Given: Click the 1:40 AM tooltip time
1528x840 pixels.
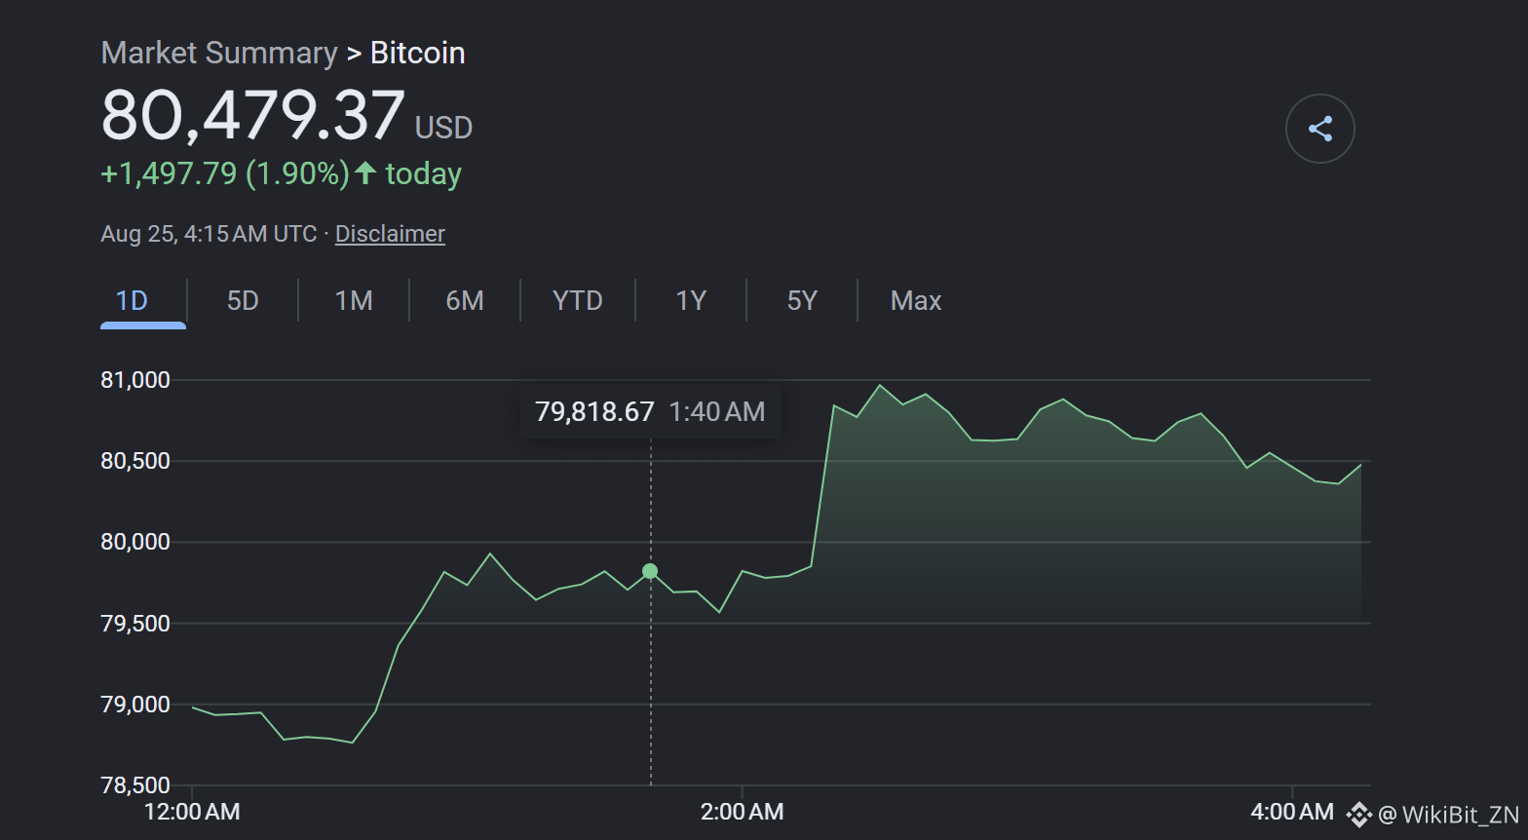Looking at the screenshot, I should (x=717, y=412).
